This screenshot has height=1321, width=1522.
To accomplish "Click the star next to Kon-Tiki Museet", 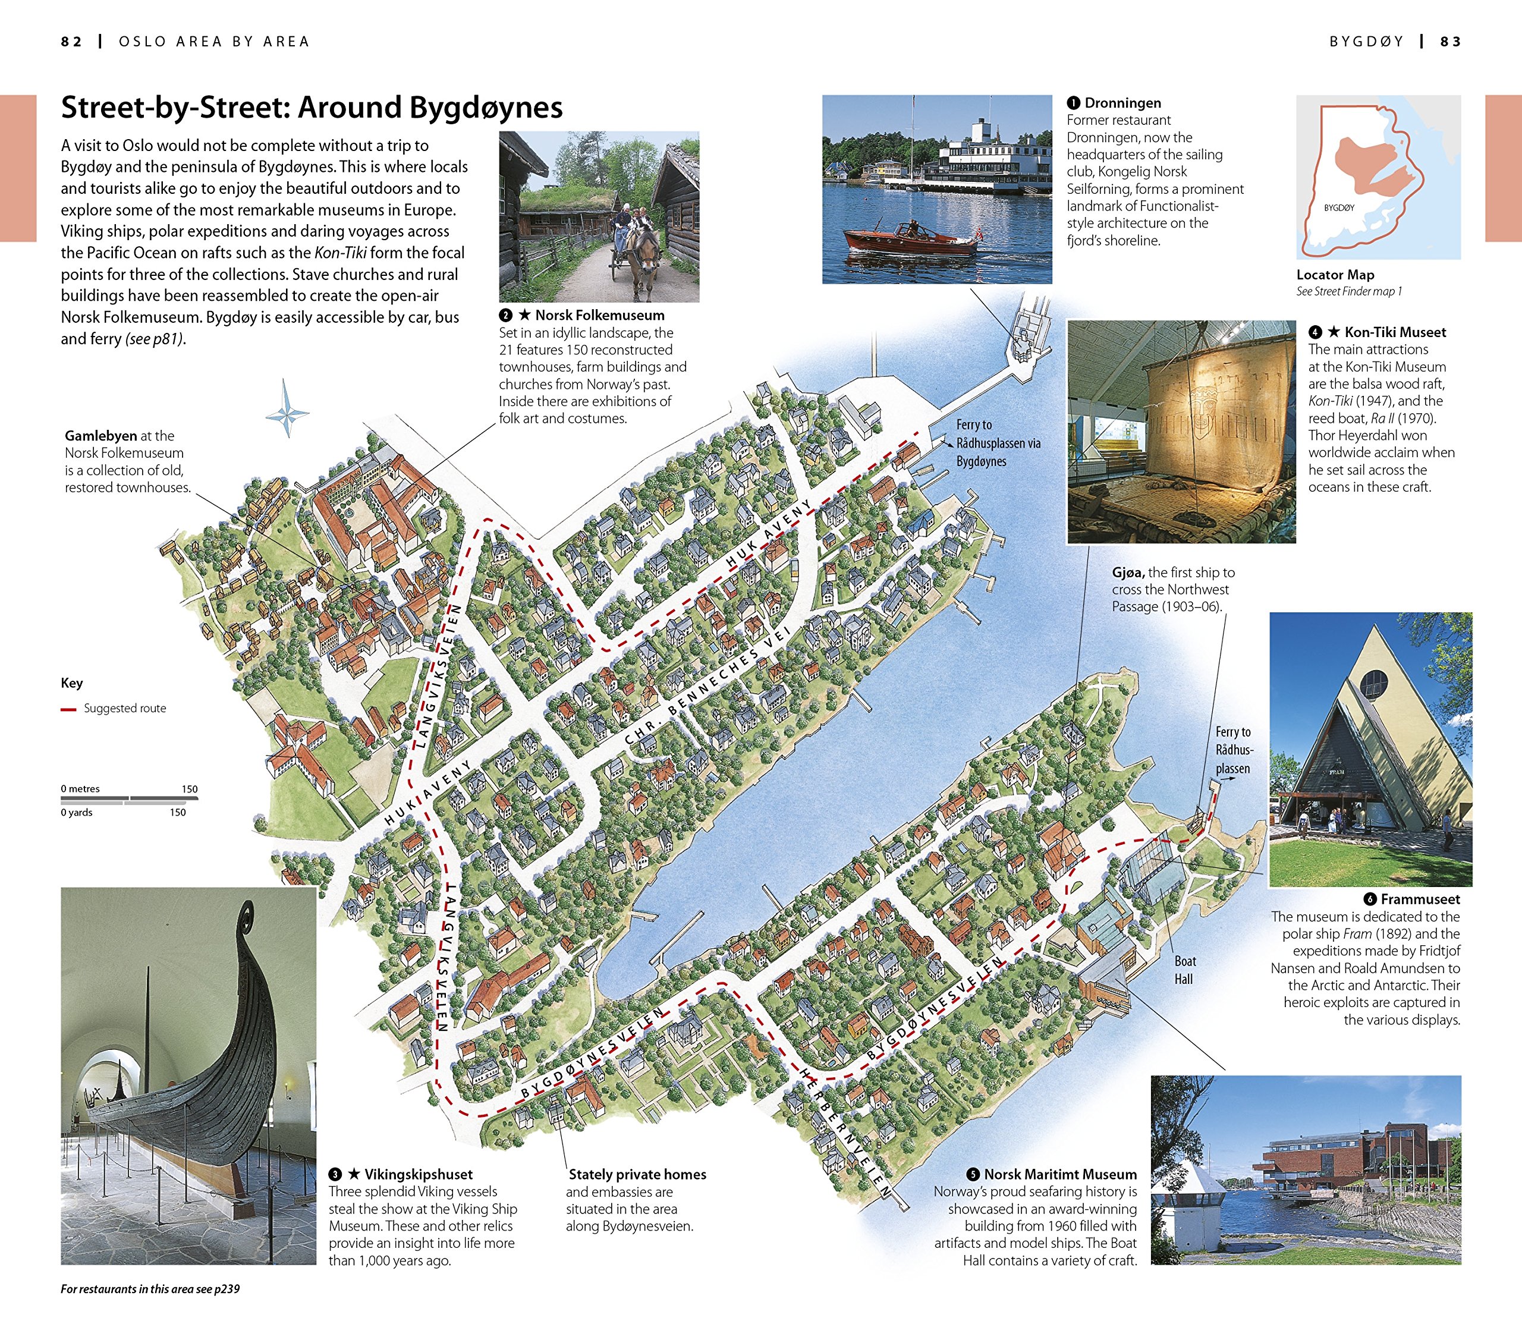I will click(1334, 332).
